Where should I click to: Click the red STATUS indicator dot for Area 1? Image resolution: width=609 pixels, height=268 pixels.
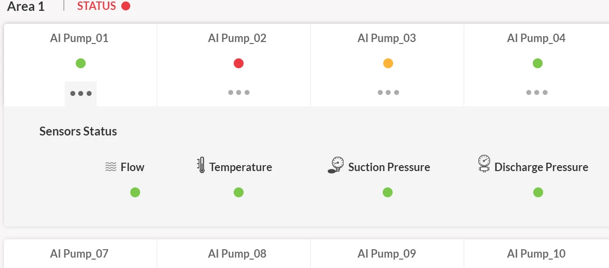pos(126,6)
